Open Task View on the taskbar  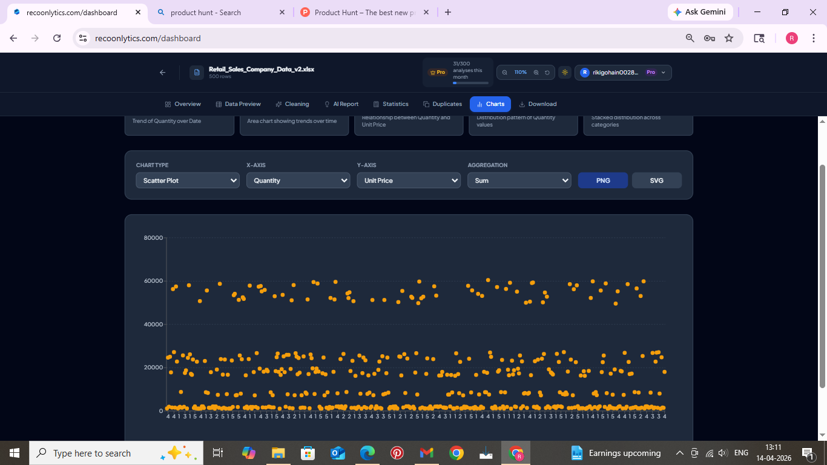coord(218,453)
